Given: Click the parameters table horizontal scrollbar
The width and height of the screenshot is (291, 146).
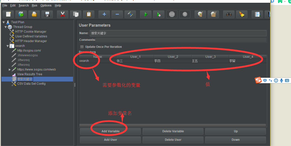Looking at the screenshot, I should (173, 125).
